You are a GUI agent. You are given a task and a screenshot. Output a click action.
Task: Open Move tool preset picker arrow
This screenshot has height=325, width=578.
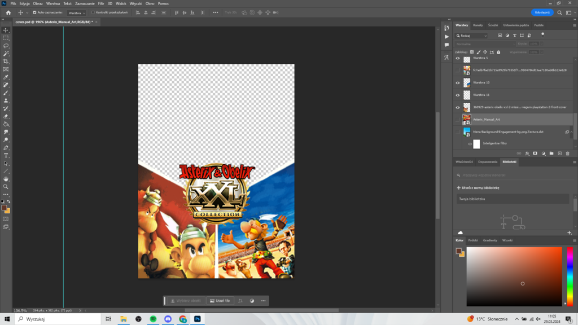[27, 12]
